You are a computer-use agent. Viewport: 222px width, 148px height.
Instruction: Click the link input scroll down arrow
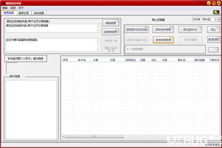click(98, 31)
